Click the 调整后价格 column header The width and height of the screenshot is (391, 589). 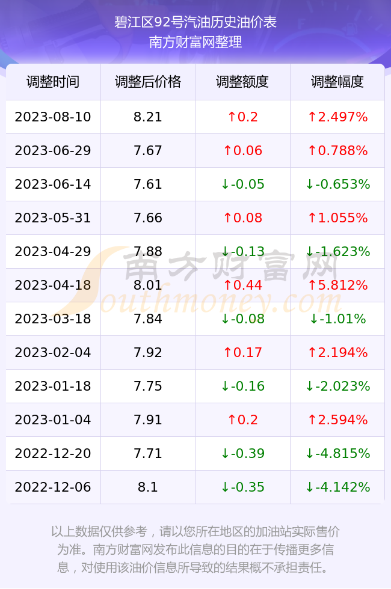coord(148,82)
